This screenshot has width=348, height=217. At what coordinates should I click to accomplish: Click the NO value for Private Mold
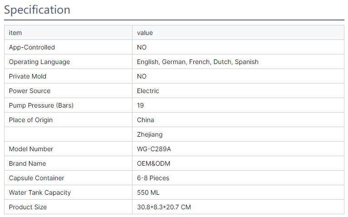pyautogui.click(x=142, y=76)
